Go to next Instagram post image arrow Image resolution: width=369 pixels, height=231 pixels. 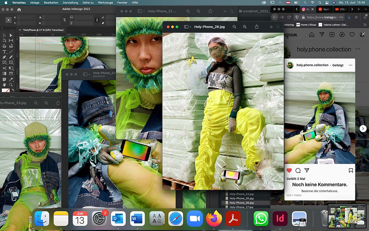click(x=363, y=129)
